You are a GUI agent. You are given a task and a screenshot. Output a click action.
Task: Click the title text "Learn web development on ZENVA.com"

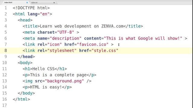tap(82, 26)
